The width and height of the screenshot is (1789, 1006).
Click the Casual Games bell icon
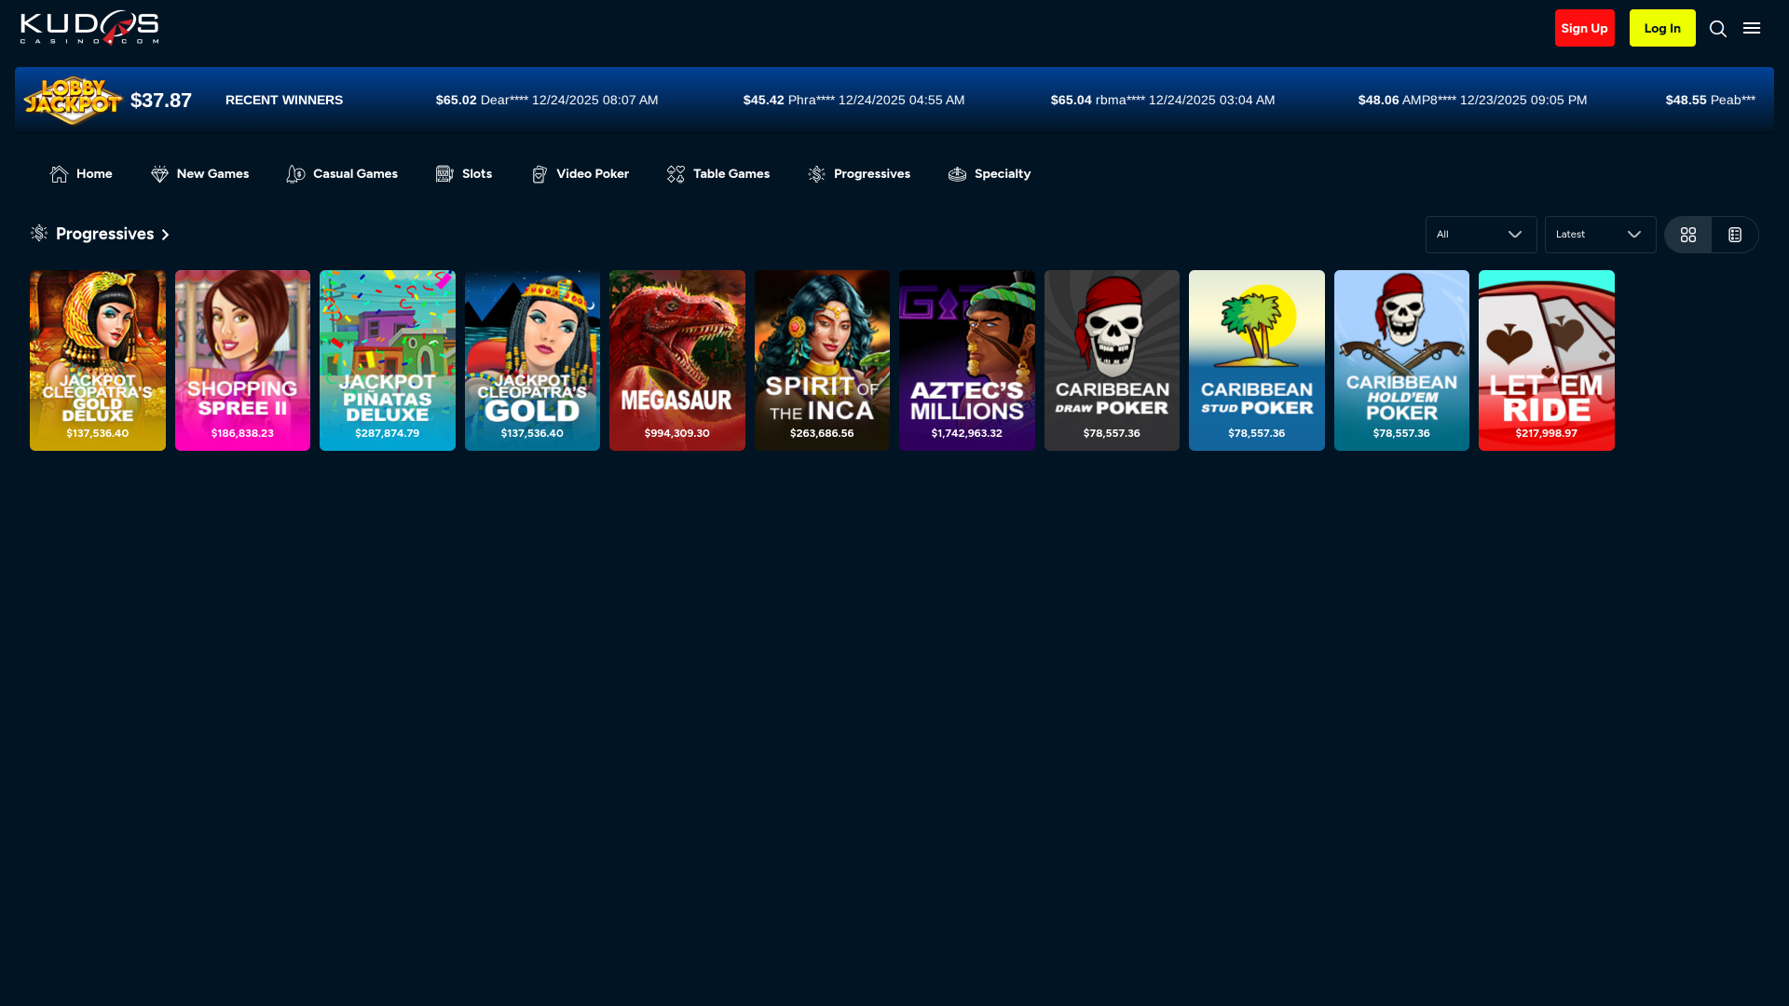[x=295, y=173]
